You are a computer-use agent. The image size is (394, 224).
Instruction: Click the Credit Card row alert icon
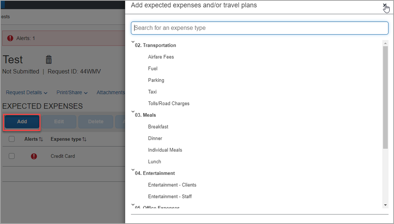[x=34, y=156]
